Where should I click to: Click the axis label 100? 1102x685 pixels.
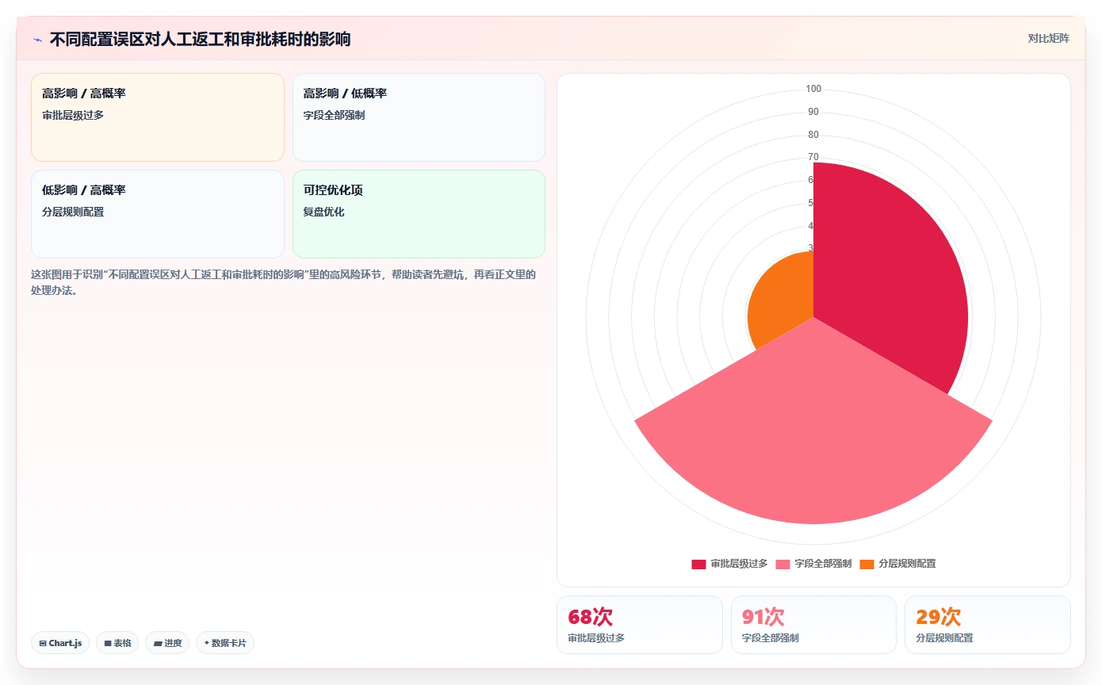click(x=813, y=89)
